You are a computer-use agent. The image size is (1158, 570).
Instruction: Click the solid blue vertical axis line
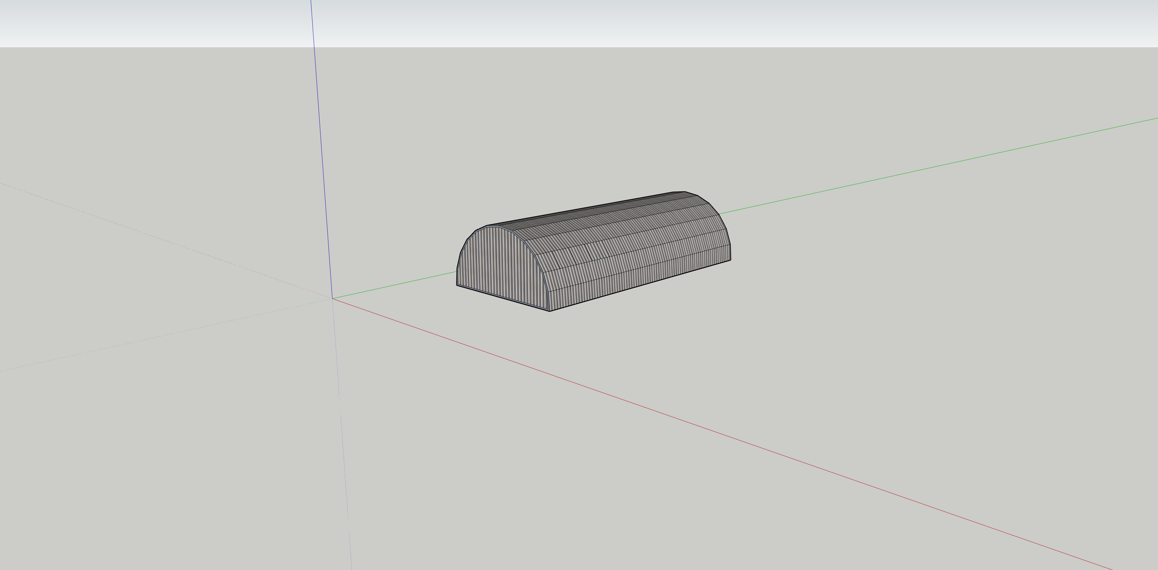point(321,148)
